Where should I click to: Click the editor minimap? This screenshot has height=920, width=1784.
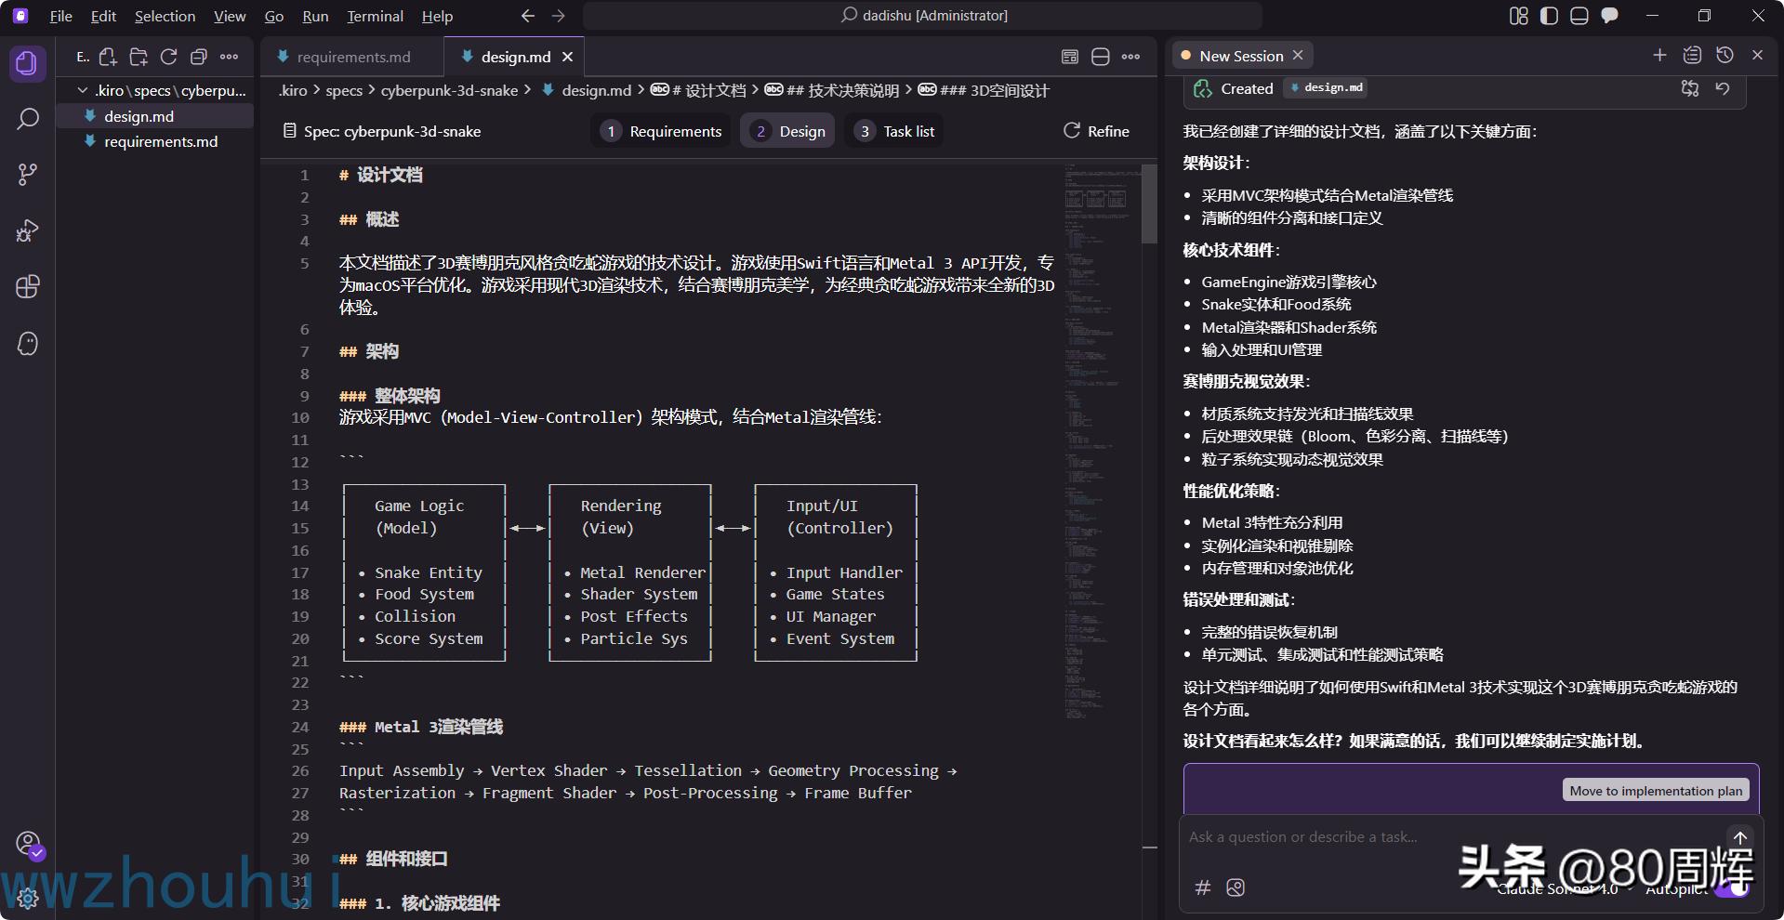click(1102, 441)
